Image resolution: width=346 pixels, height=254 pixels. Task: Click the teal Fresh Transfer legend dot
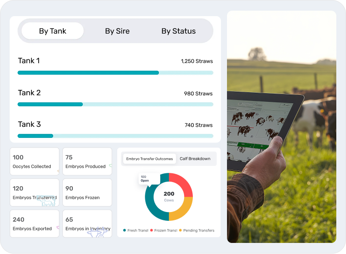click(x=125, y=230)
